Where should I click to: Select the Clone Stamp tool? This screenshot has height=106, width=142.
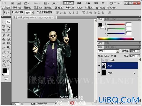4,39
